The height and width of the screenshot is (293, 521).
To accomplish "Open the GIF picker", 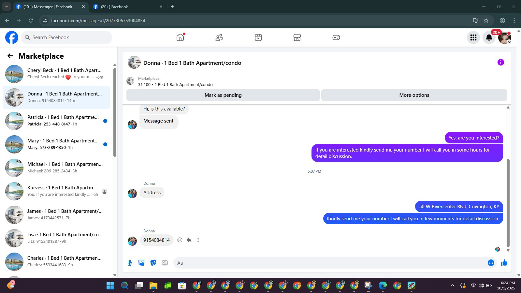I will pyautogui.click(x=165, y=263).
